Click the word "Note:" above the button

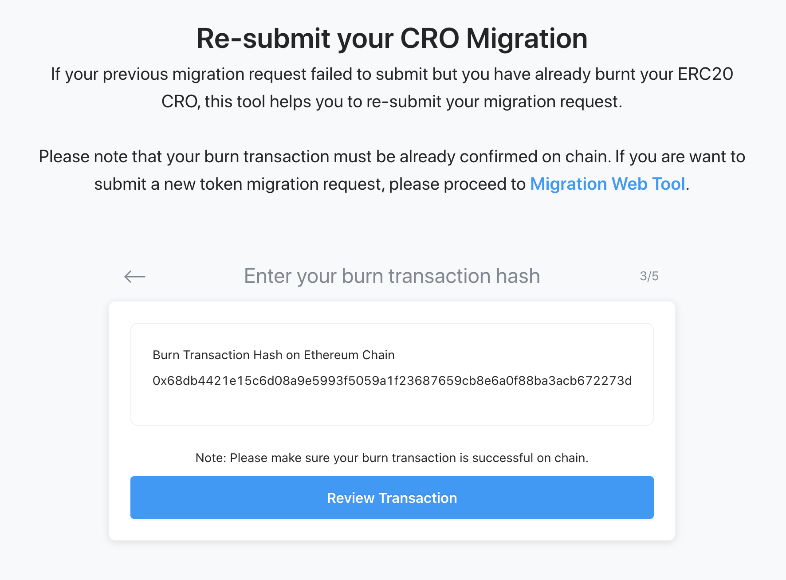pyautogui.click(x=211, y=458)
